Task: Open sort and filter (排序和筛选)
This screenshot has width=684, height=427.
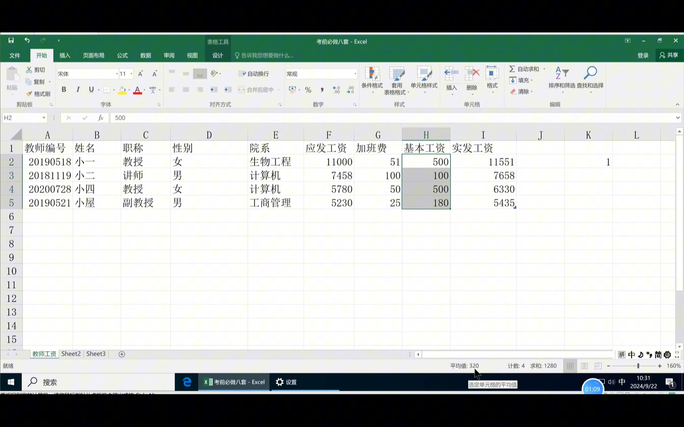Action: click(x=562, y=80)
